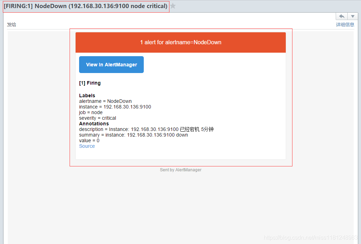Click the Labels heading

coord(87,95)
